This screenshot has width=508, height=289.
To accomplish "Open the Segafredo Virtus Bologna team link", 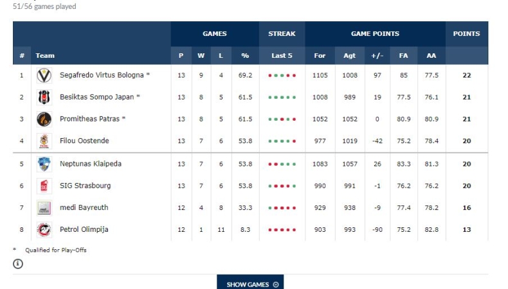I will tap(104, 75).
